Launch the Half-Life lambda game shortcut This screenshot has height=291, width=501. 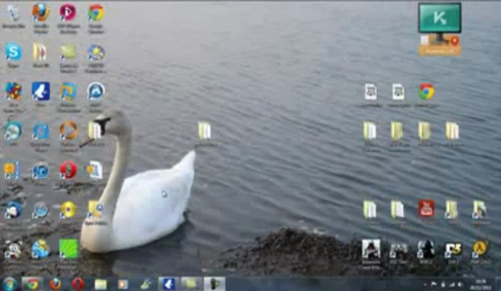(x=480, y=249)
